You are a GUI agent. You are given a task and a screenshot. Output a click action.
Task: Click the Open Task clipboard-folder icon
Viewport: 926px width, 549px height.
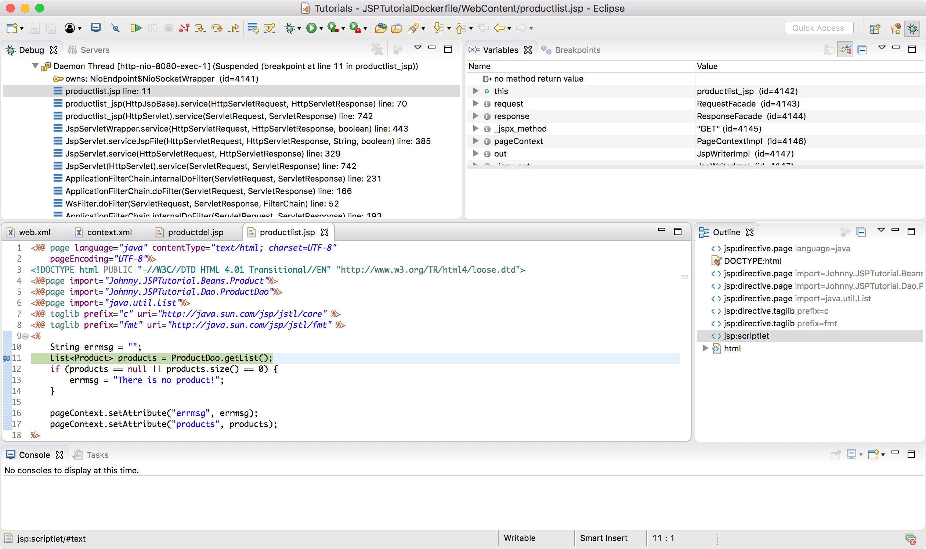coord(397,28)
